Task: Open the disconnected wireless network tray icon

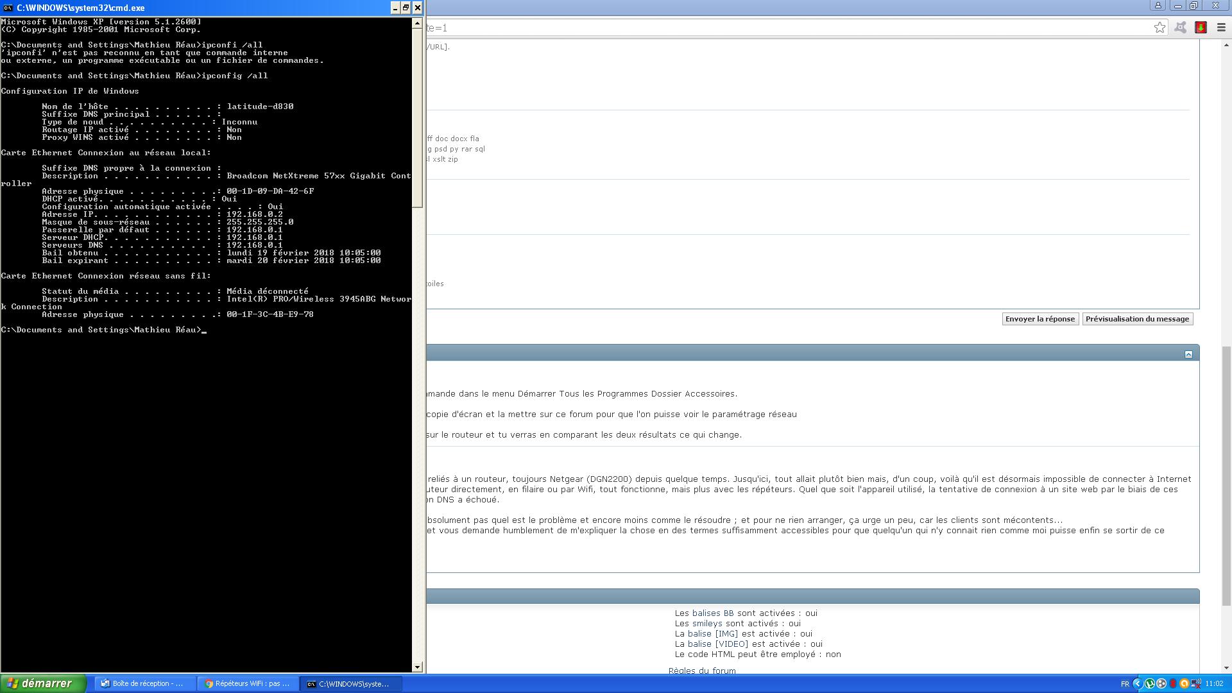Action: tap(1196, 683)
